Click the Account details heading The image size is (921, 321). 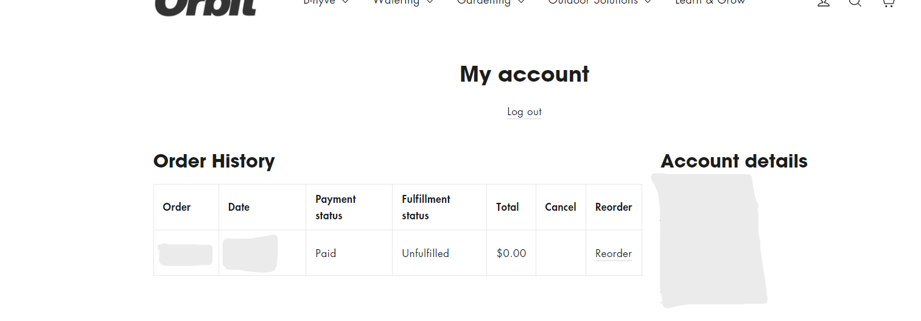coord(734,161)
